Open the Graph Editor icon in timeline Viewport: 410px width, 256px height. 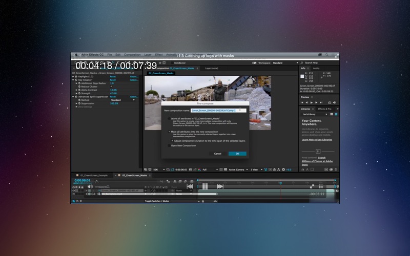(192, 181)
